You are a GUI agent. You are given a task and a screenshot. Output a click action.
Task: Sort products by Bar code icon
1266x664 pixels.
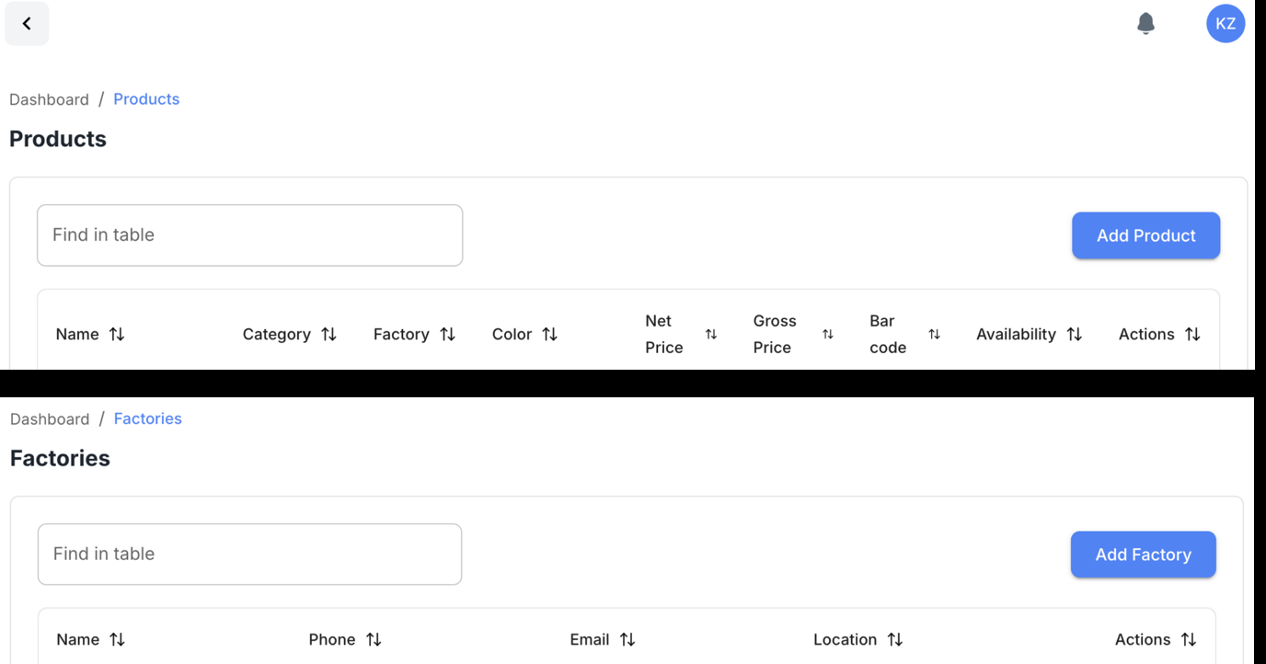[934, 334]
